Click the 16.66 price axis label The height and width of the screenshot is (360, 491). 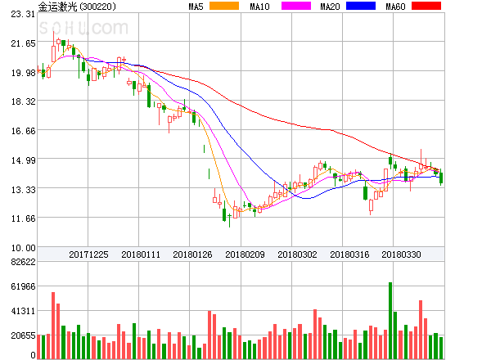(x=23, y=131)
